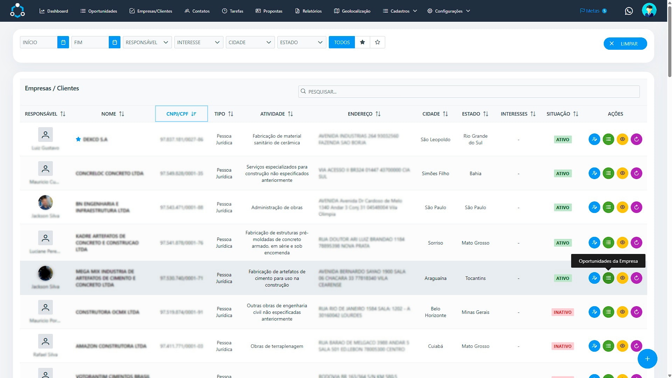Filter non-favorites with outlined star
The width and height of the screenshot is (672, 378).
pyautogui.click(x=377, y=42)
